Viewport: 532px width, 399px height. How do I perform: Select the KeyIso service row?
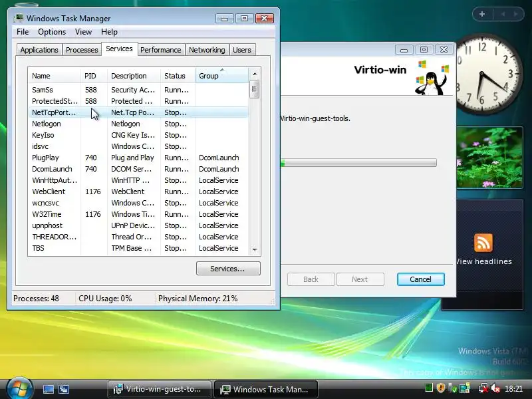point(138,135)
